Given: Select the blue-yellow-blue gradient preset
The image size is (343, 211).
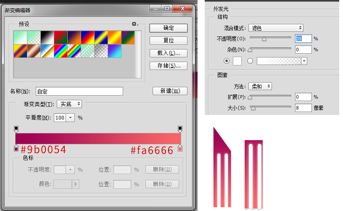Looking at the screenshot, I should [x=101, y=37].
